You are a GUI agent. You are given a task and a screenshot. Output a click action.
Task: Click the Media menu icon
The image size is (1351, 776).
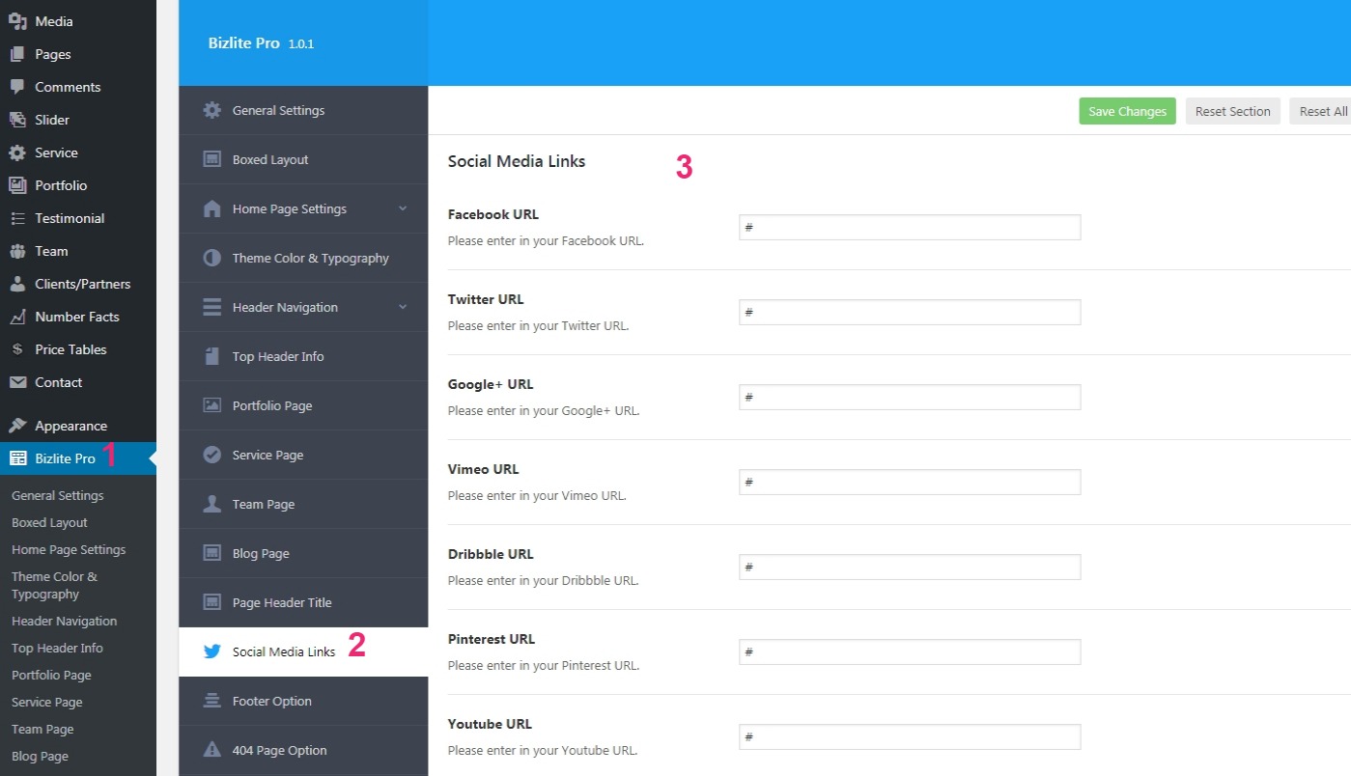point(17,21)
